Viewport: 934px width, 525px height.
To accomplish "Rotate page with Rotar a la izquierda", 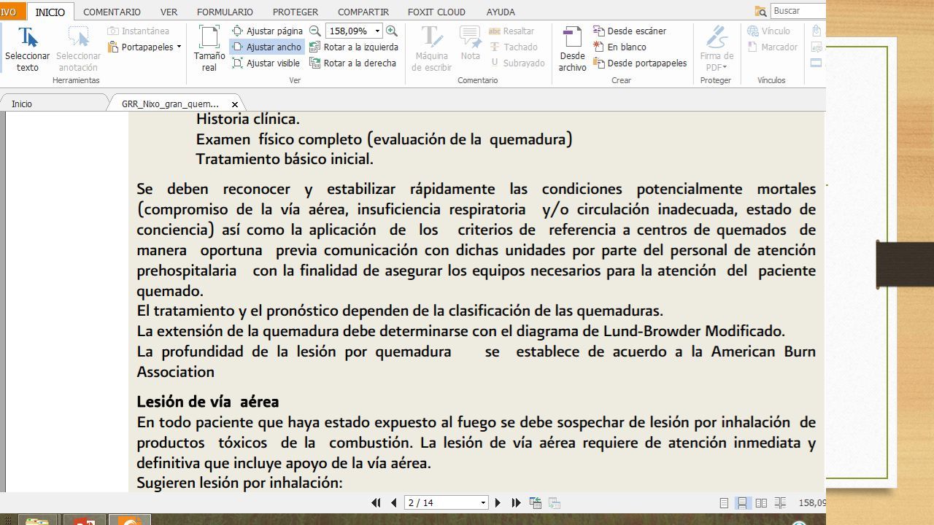I will tap(354, 47).
